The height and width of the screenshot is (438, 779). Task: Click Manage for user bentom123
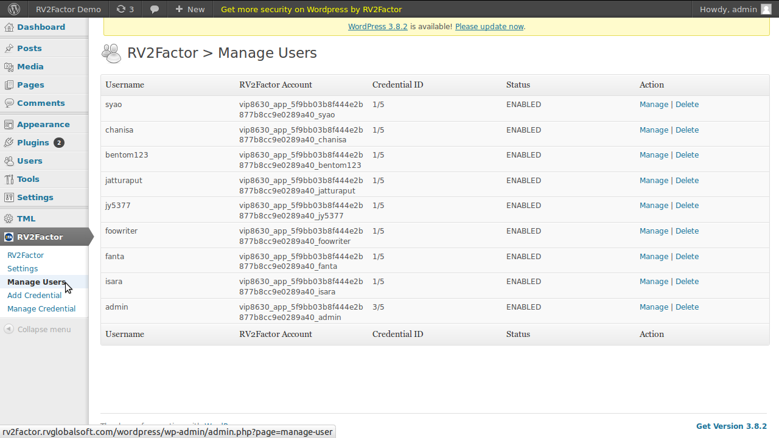click(x=654, y=155)
